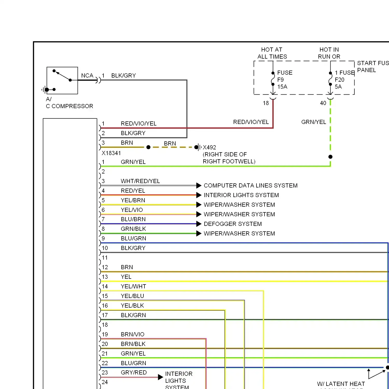Click the BRN label above dashed brown wire
The width and height of the screenshot is (389, 389).
[x=170, y=143]
